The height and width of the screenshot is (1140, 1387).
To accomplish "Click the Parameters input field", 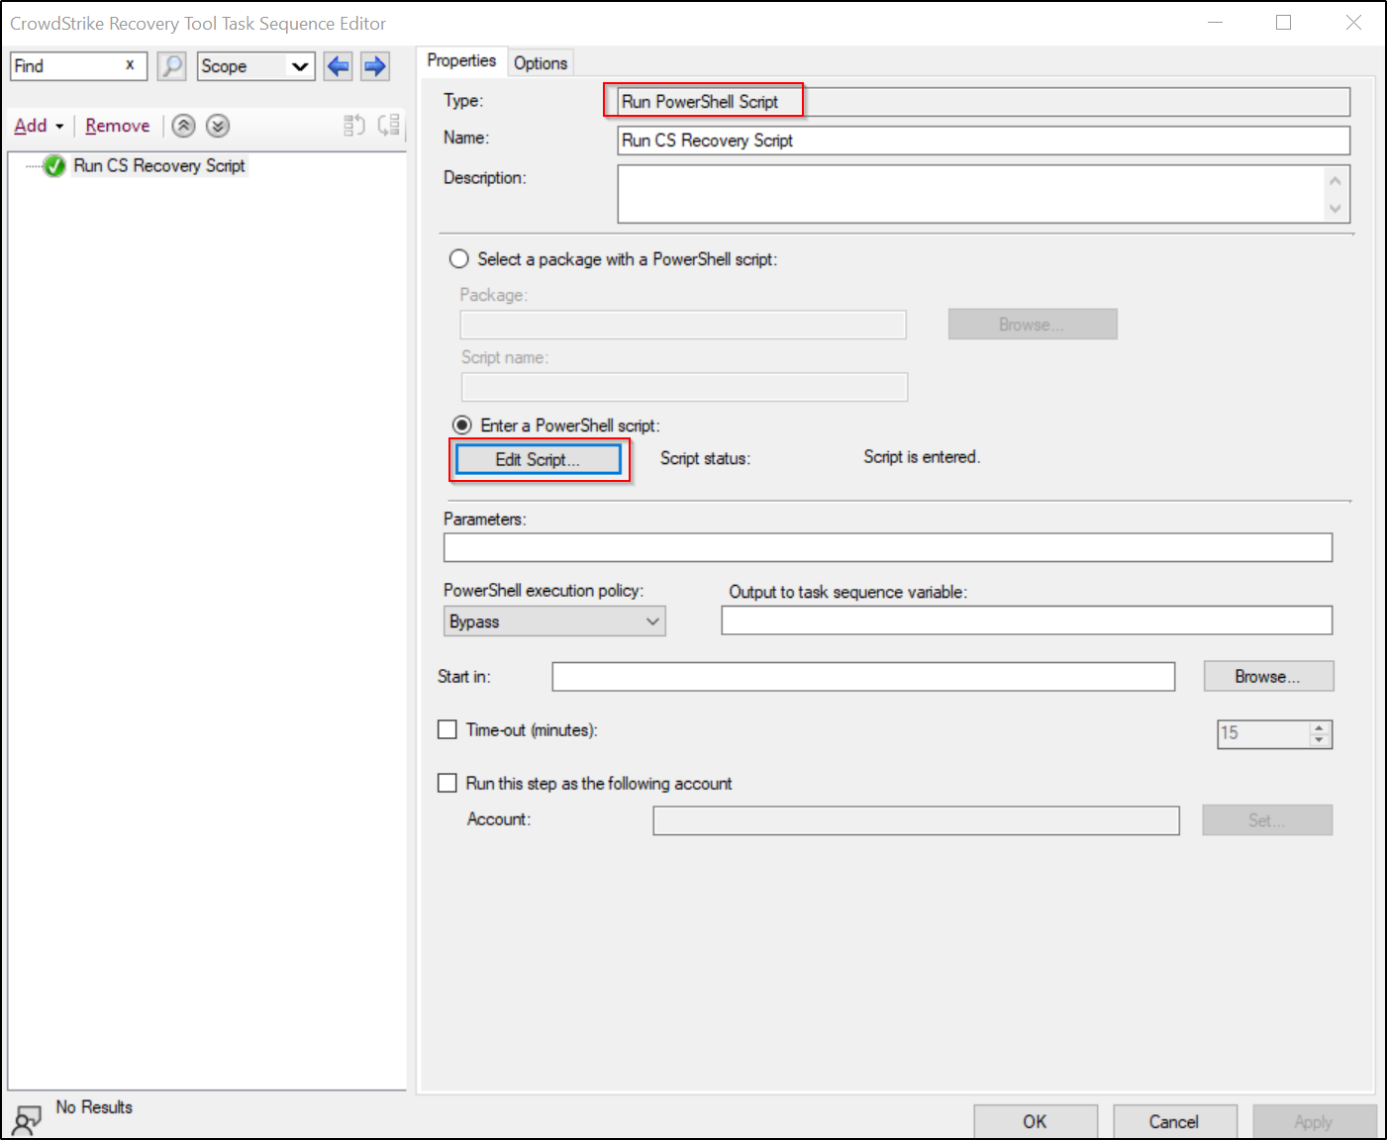I will pos(888,547).
